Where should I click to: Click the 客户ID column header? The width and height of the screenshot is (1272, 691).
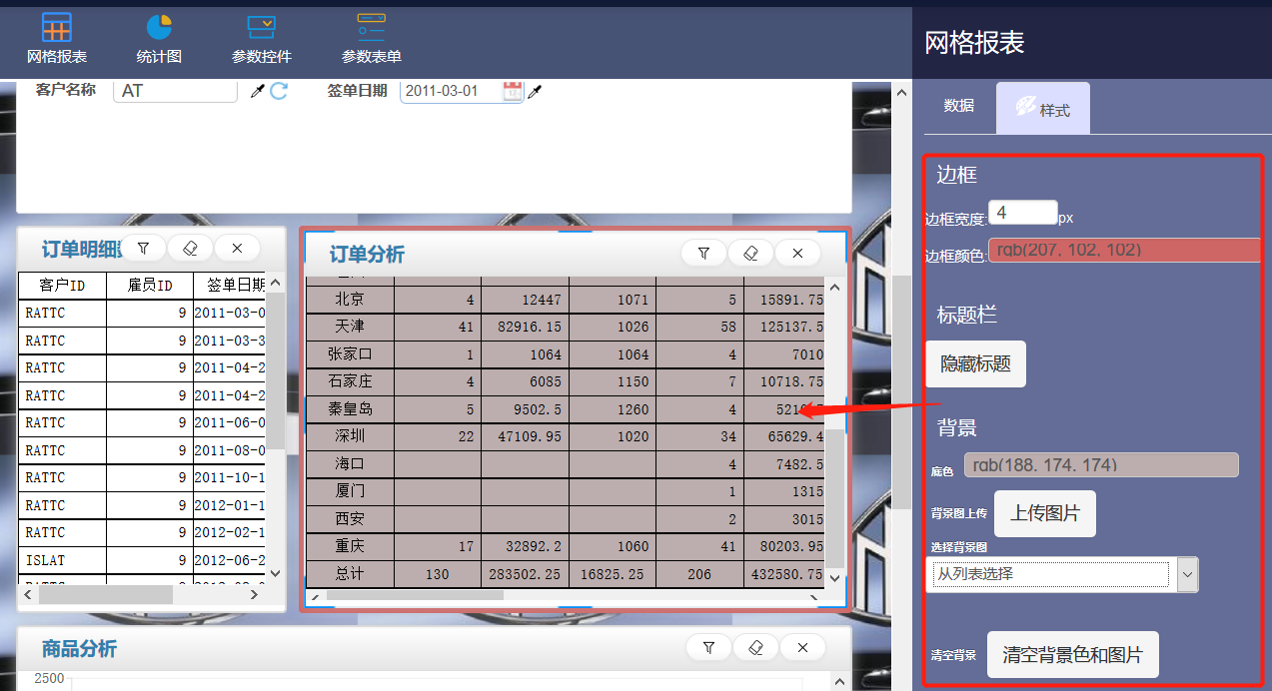click(62, 286)
